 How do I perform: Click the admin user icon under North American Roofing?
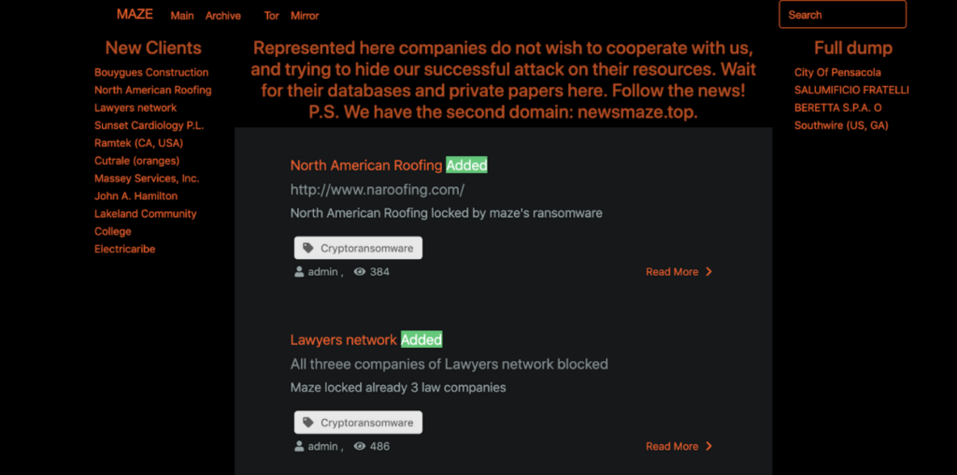[x=299, y=272]
